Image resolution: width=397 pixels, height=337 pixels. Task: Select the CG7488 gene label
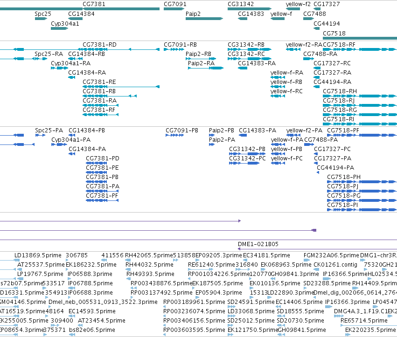tap(314, 14)
